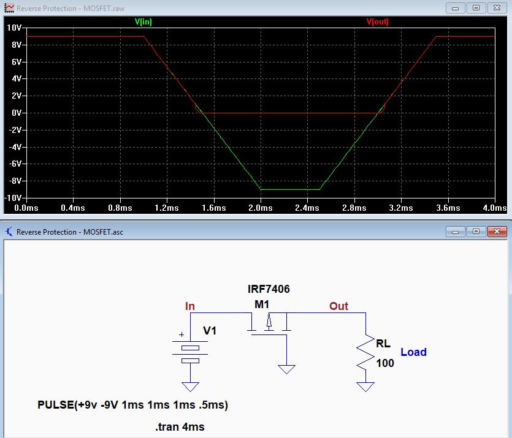This screenshot has width=512, height=438.
Task: Click the M1 reference designator
Action: coord(262,304)
